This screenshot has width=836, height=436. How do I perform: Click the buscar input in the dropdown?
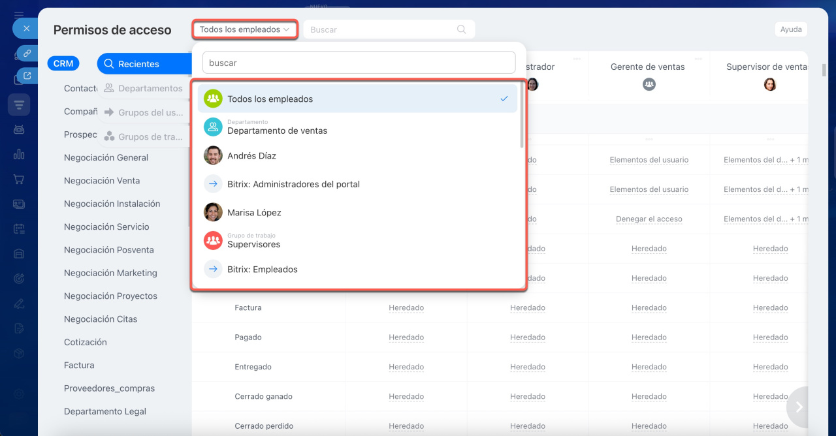[359, 63]
